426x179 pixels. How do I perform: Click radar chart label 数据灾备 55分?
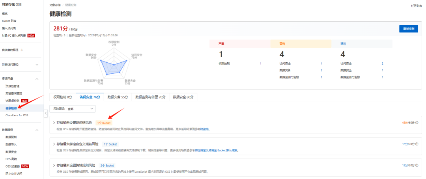tap(130, 82)
